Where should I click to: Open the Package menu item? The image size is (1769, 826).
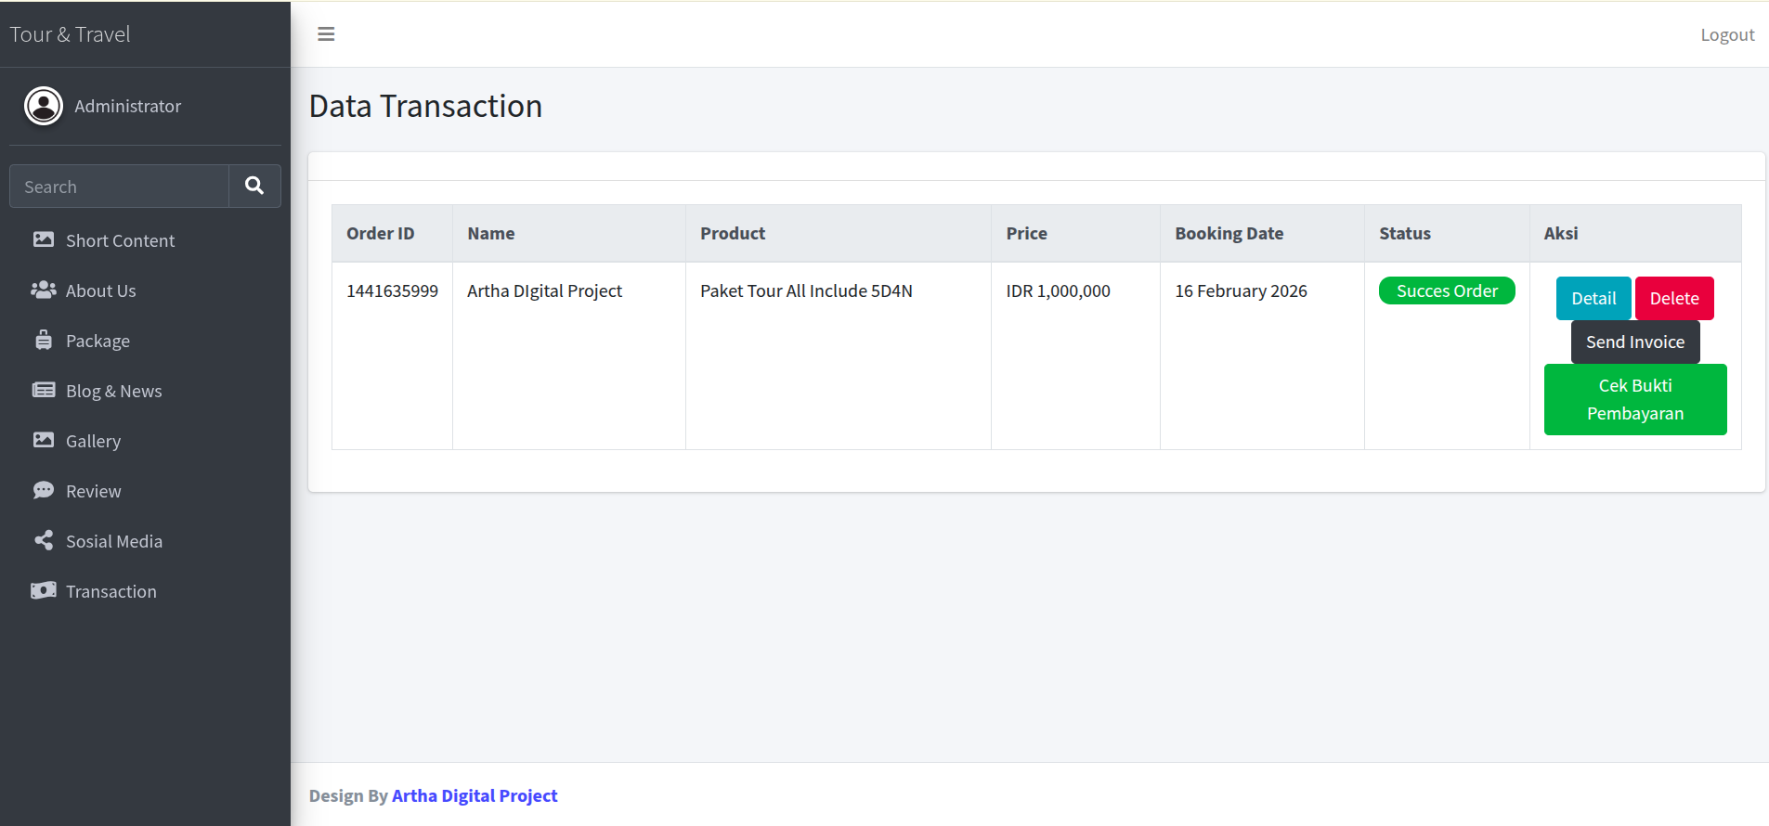tap(98, 341)
